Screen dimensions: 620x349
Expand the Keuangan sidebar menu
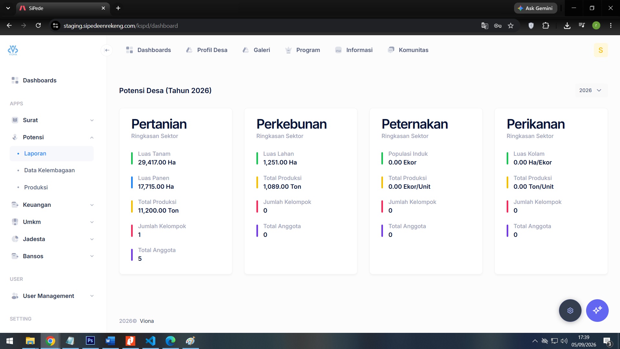[52, 205]
